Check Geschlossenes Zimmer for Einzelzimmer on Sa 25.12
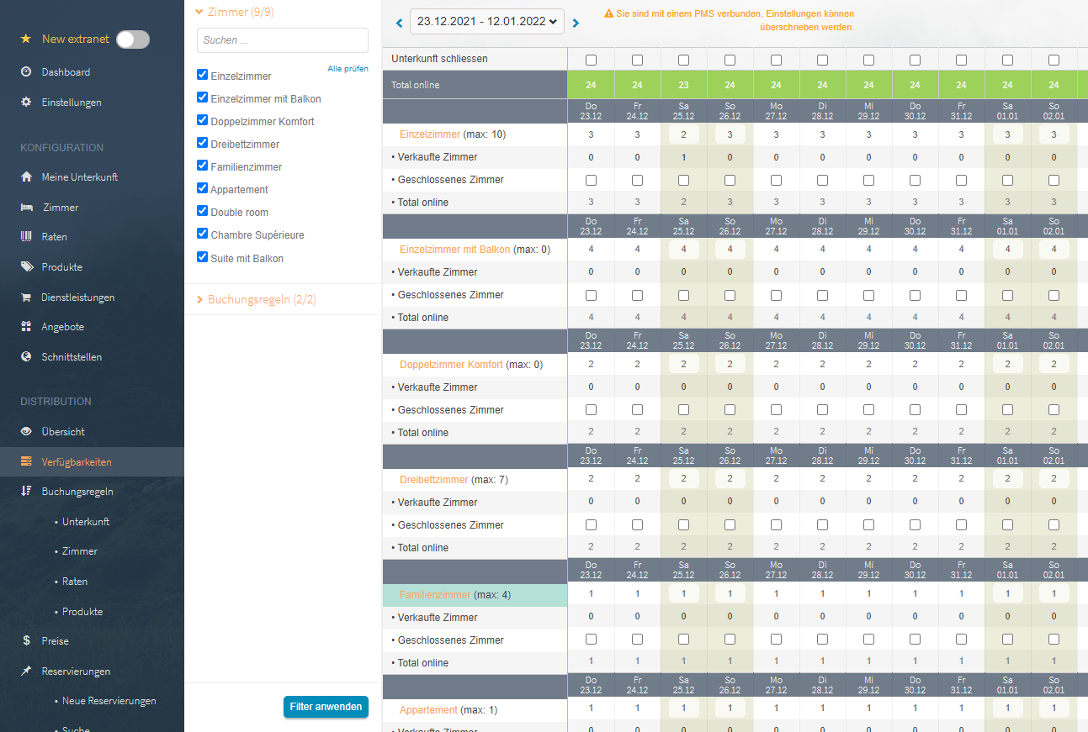Screen dimensions: 1088x732 (x=683, y=180)
